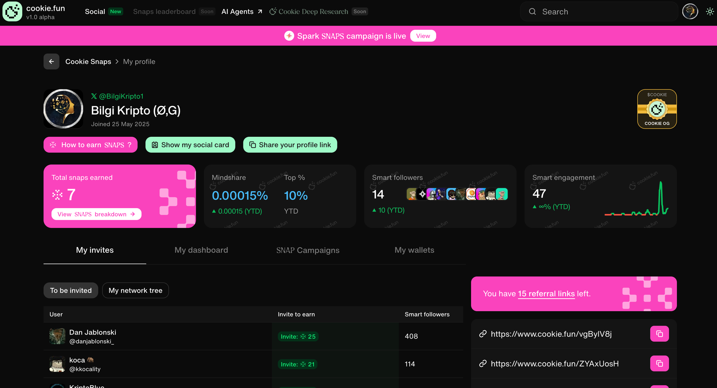717x388 pixels.
Task: Open Cookie Snaps breadcrumb link
Action: [x=88, y=61]
